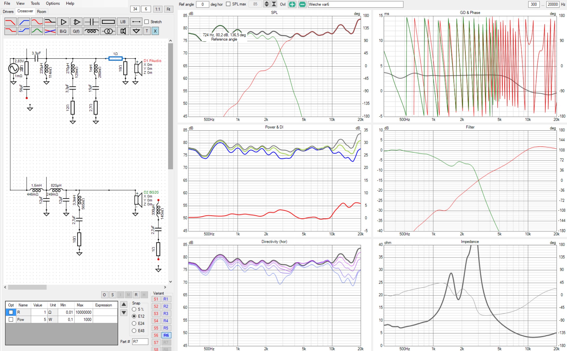
Task: Select the transformer component tool
Action: click(108, 31)
